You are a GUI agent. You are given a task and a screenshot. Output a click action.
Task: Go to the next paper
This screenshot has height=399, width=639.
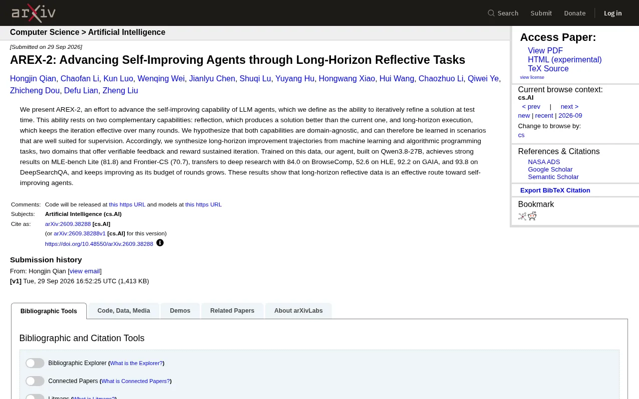pos(570,107)
